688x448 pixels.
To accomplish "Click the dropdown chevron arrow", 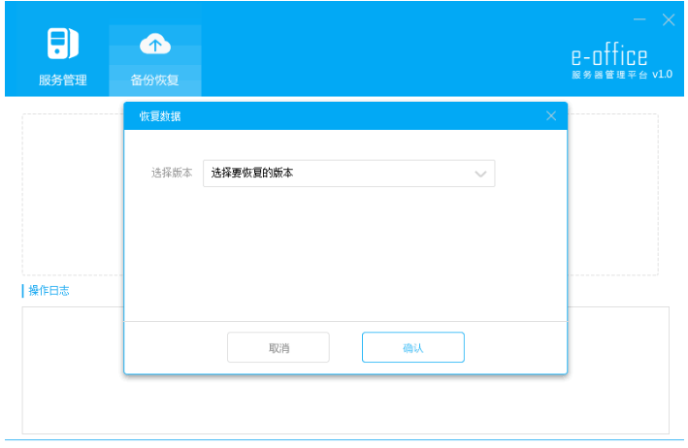I will (x=480, y=174).
